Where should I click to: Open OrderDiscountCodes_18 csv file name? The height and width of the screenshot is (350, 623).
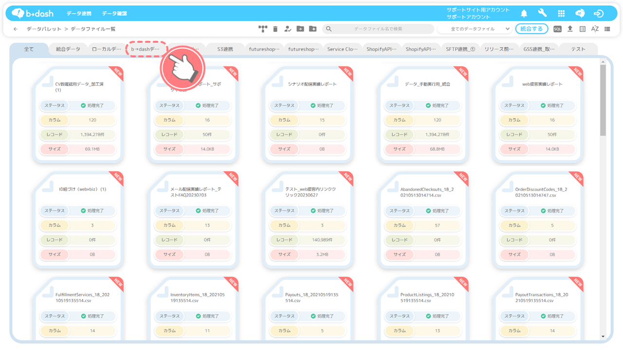tap(541, 192)
